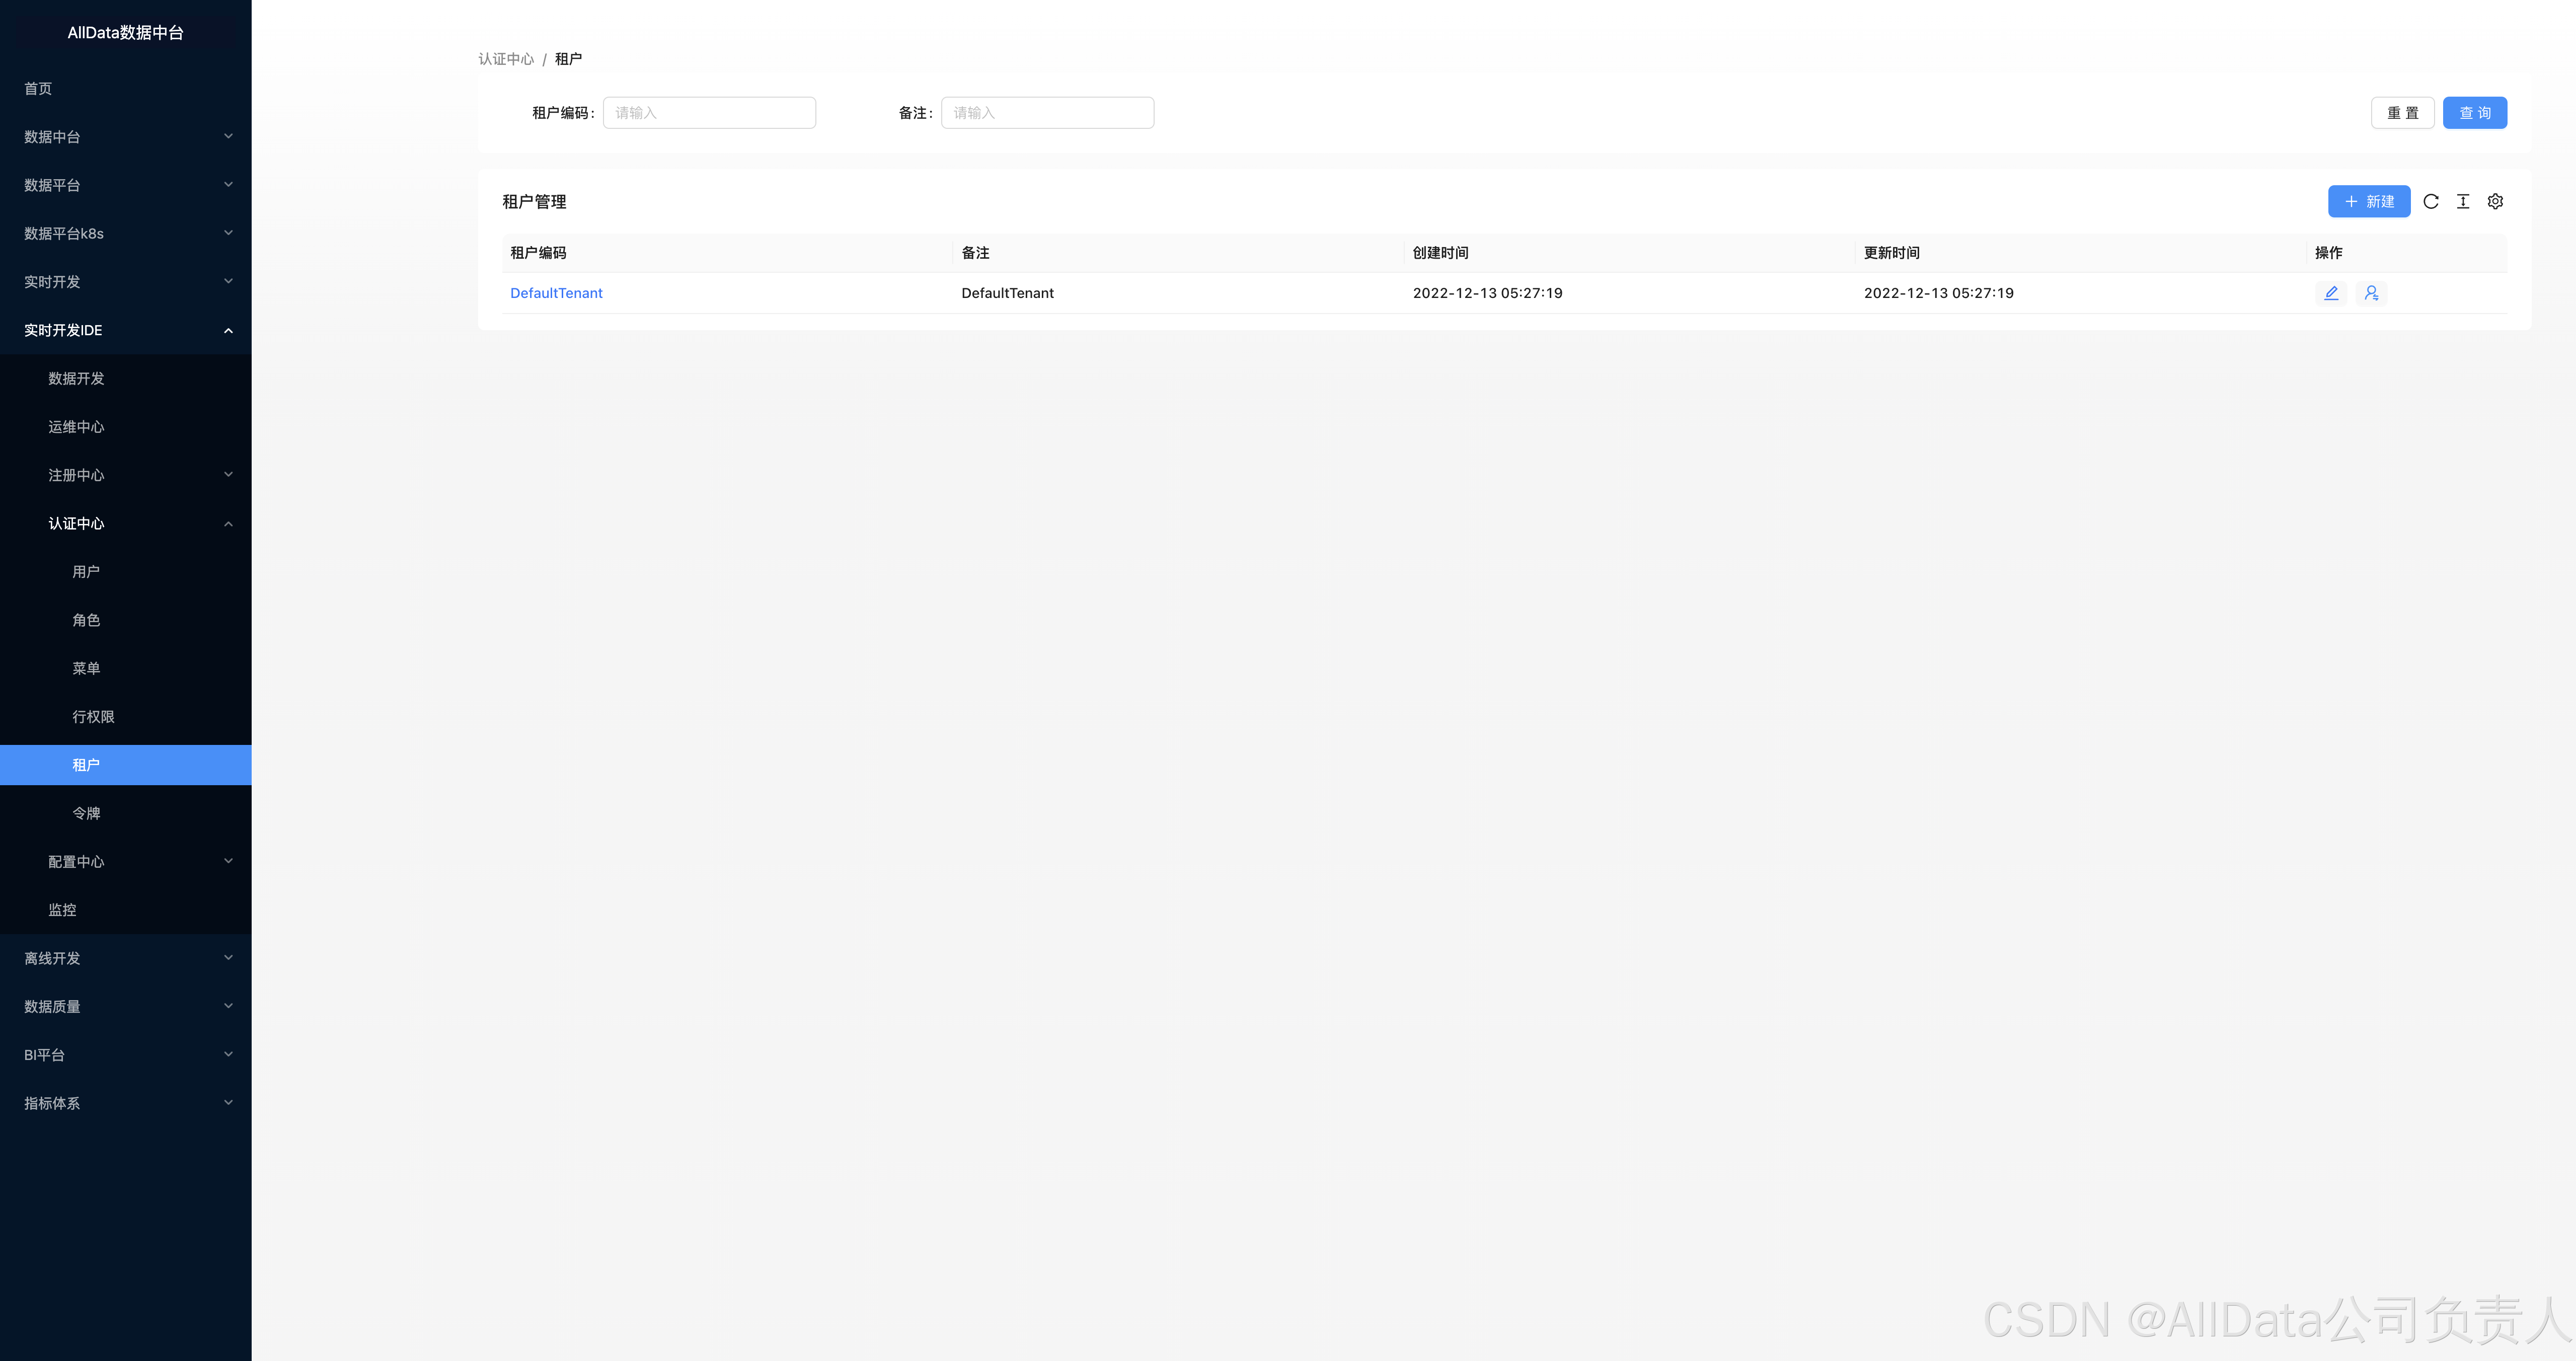This screenshot has width=2576, height=1361.
Task: Click the assign user icon for DefaultTenant
Action: [x=2371, y=293]
